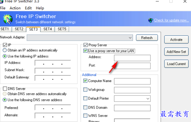Enable the DNS Domain checkbox

coord(85,107)
